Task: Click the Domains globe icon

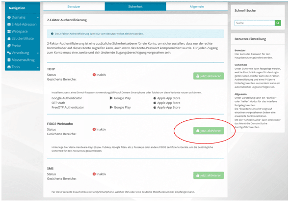Action: [x=9, y=17]
